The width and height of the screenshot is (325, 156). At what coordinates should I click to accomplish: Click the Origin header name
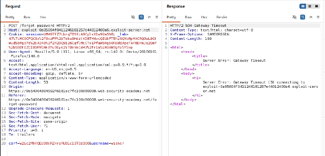[16, 87]
